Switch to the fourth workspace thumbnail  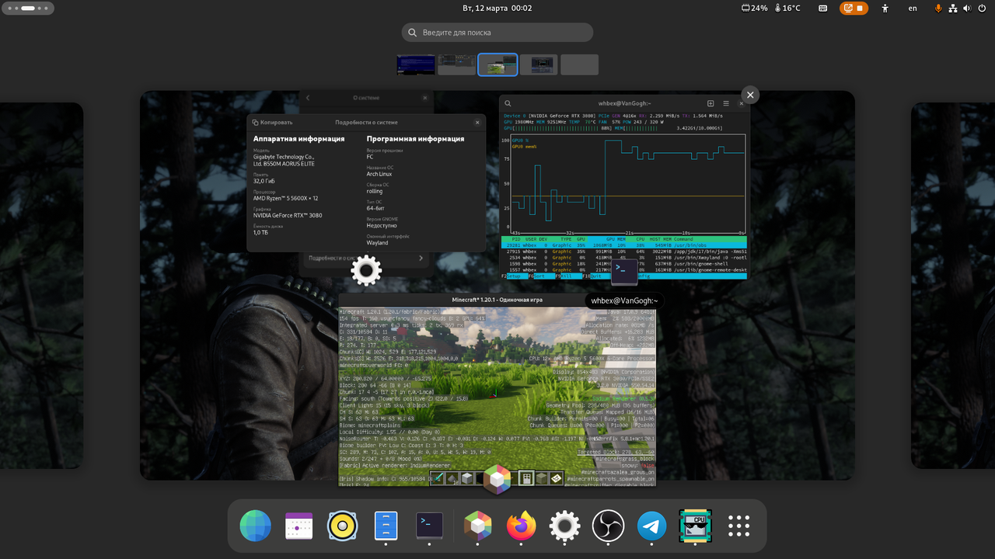[x=539, y=64]
